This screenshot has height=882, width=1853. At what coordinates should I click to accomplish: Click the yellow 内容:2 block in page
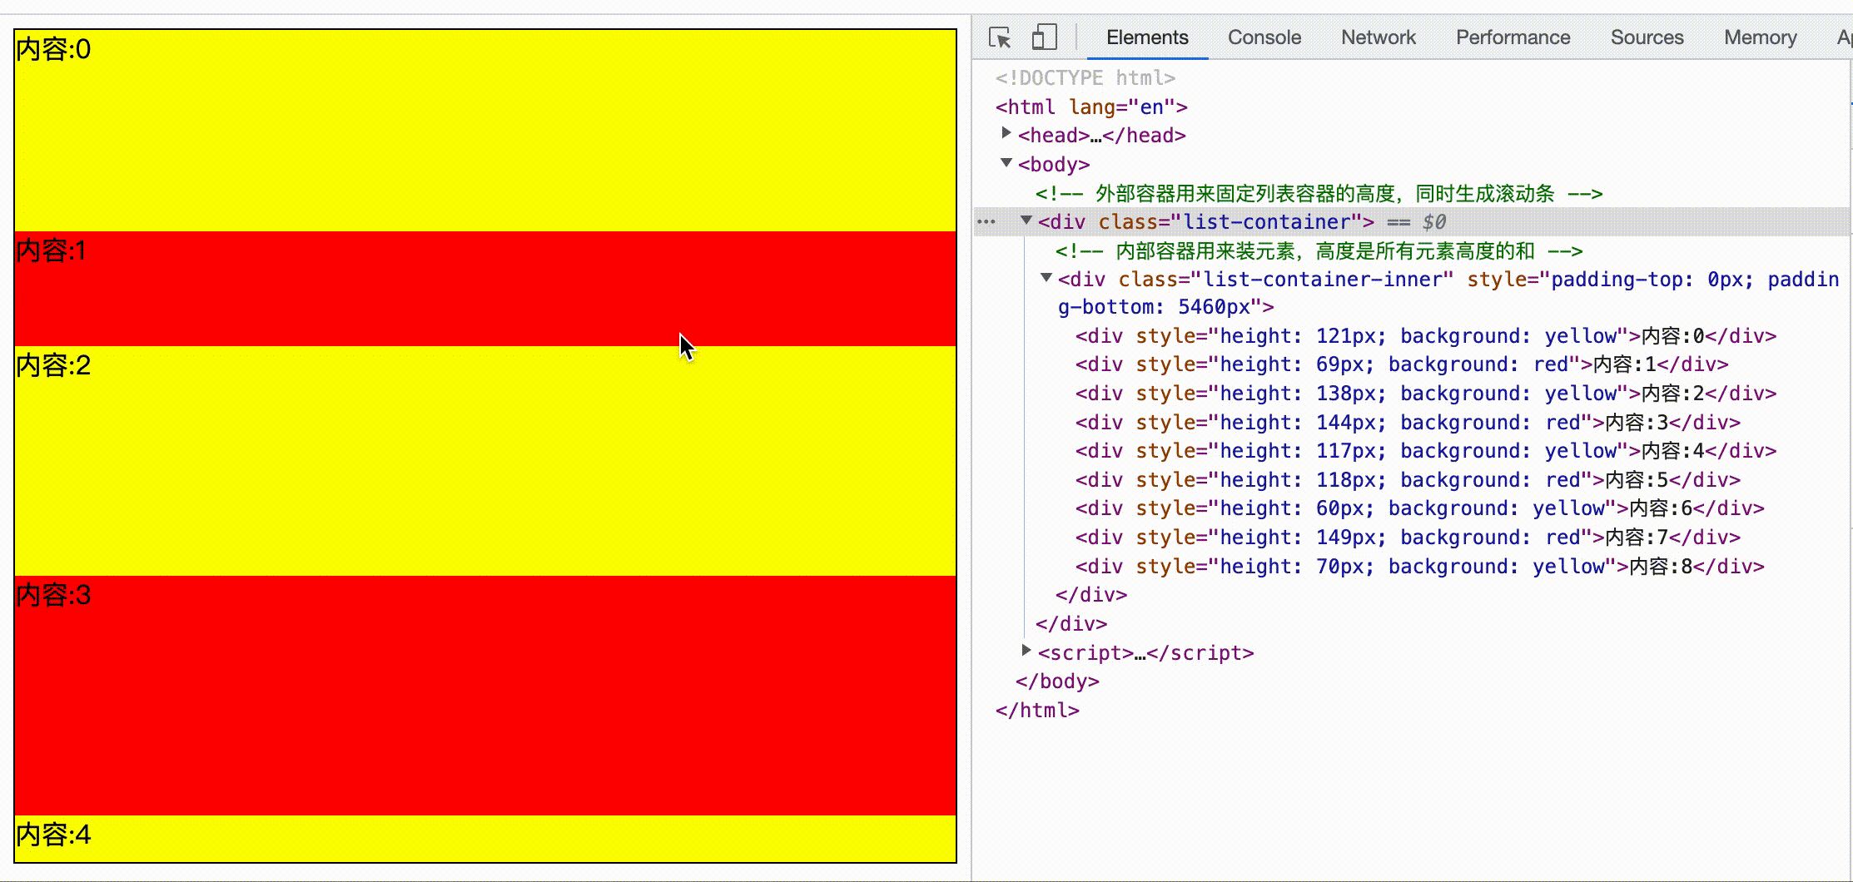tap(485, 461)
